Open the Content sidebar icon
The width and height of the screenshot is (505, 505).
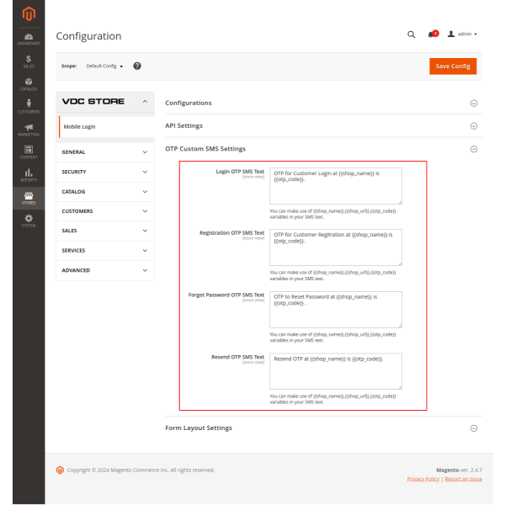pyautogui.click(x=29, y=152)
